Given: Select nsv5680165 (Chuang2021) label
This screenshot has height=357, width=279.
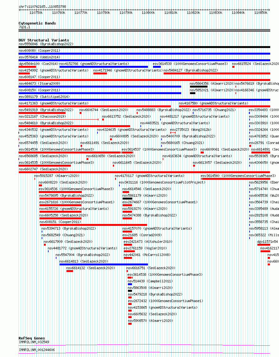Looking at the screenshot, I should pos(182,143).
